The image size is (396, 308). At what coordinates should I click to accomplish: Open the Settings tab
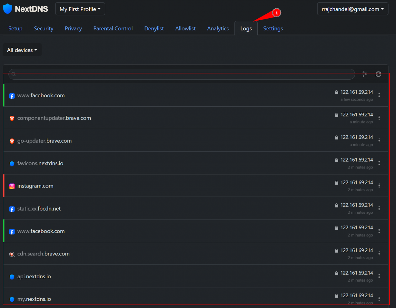(273, 28)
